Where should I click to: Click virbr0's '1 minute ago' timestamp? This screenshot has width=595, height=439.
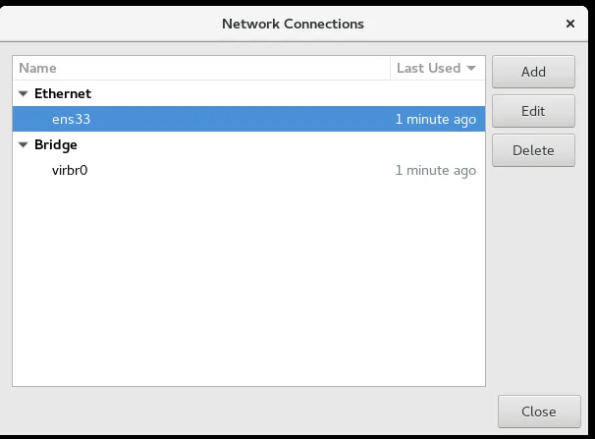(435, 170)
